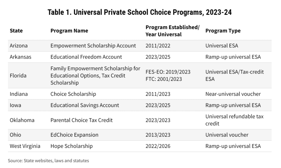Click the Florida state cell
281x168 pixels.
(x=18, y=75)
